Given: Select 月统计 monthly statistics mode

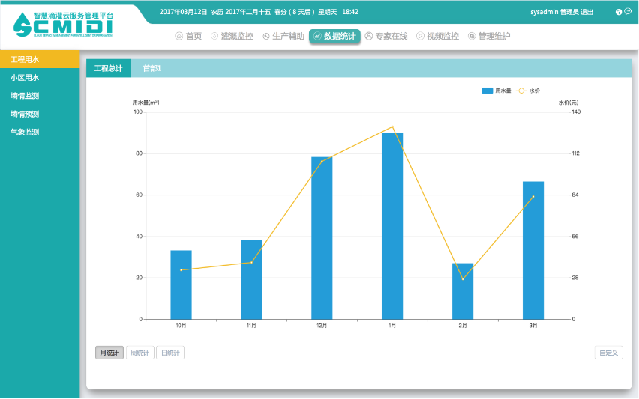Looking at the screenshot, I should pyautogui.click(x=109, y=353).
